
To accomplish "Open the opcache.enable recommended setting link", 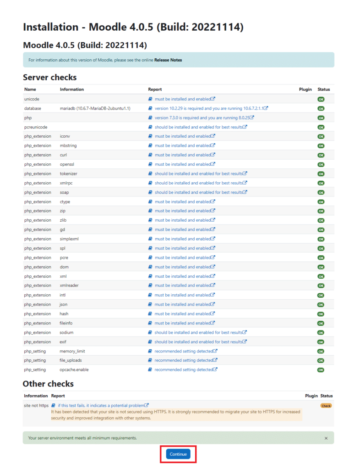I will pyautogui.click(x=184, y=369).
